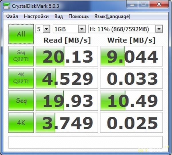The width and height of the screenshot is (172, 155).
Task: Open the Файл menu
Action: click(12, 17)
